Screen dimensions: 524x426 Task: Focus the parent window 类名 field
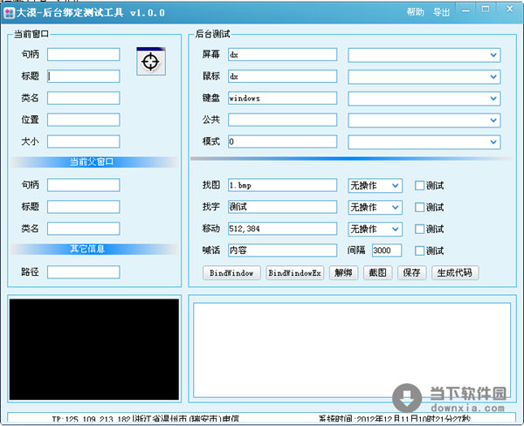84,228
